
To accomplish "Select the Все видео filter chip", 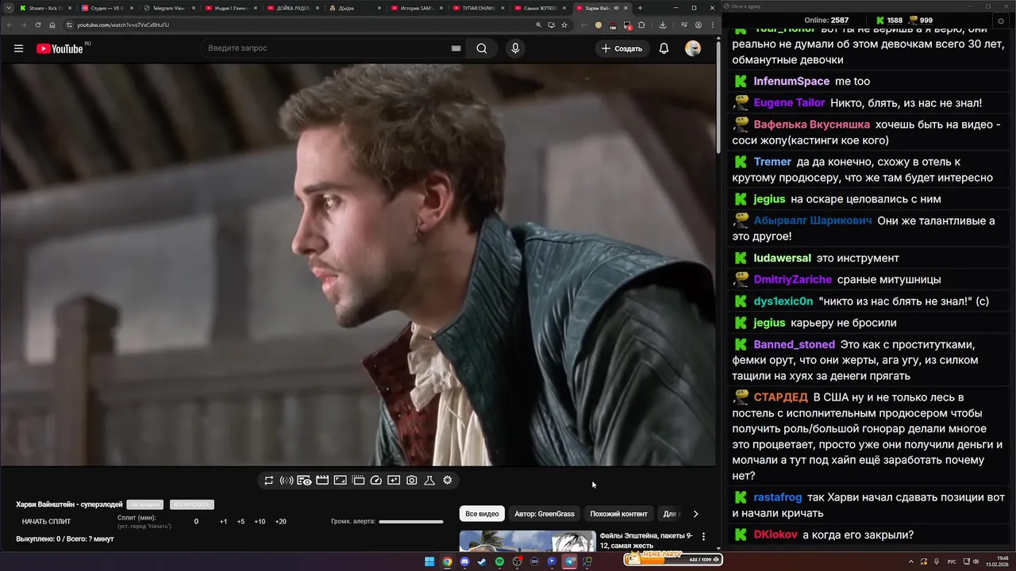I will tap(482, 514).
